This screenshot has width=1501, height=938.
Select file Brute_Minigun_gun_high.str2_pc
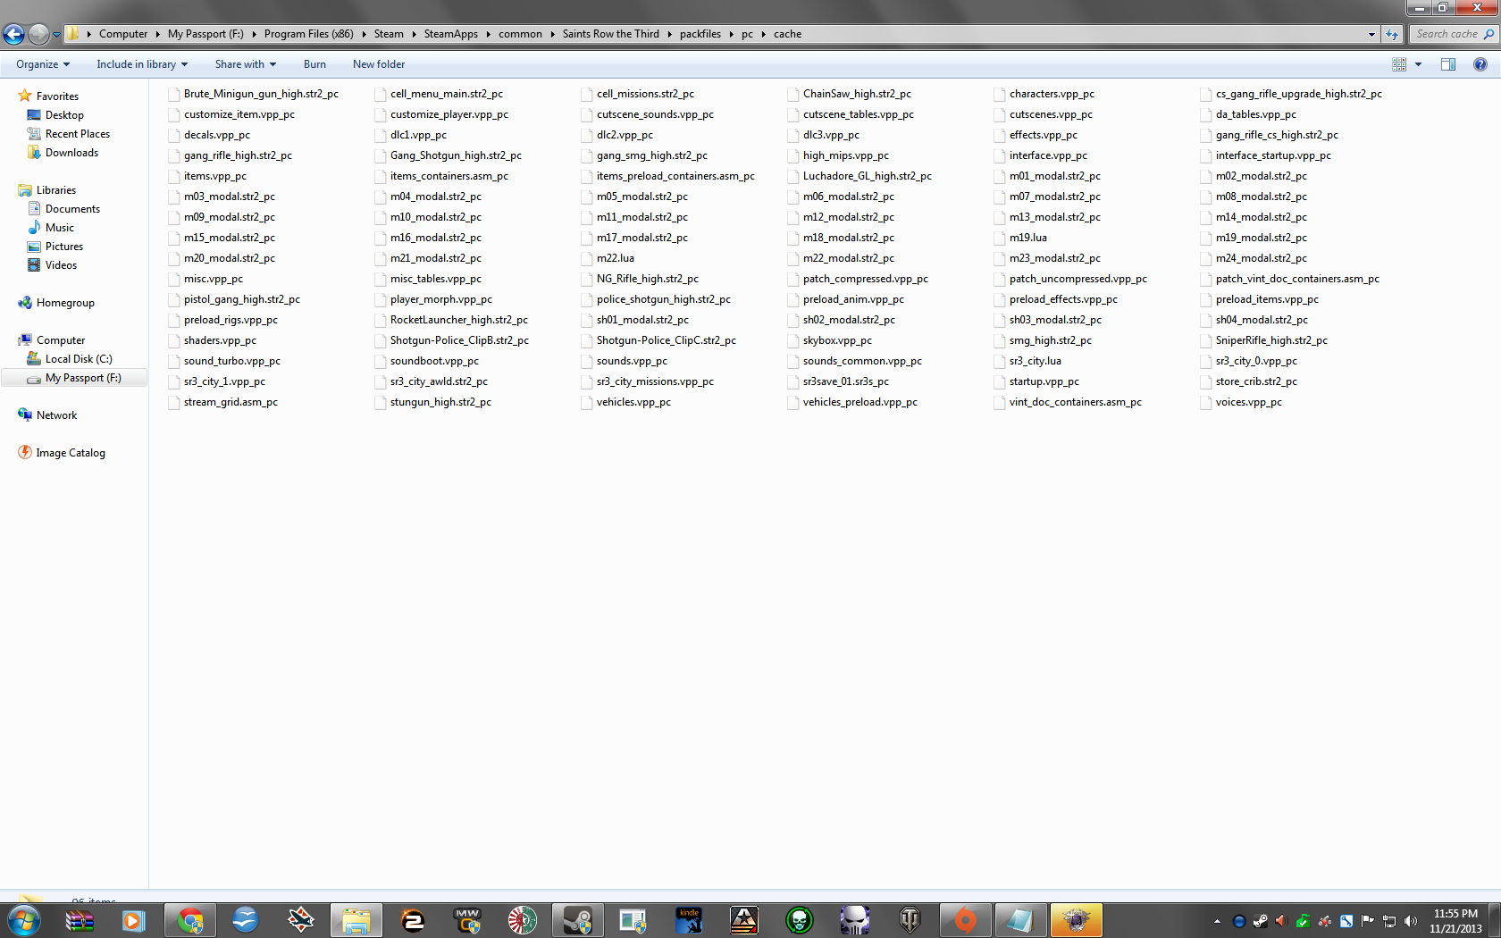261,94
